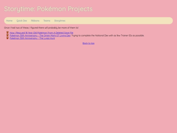
Task: Click the 'Trying to complete the National Dex' description
Action: click(x=108, y=35)
